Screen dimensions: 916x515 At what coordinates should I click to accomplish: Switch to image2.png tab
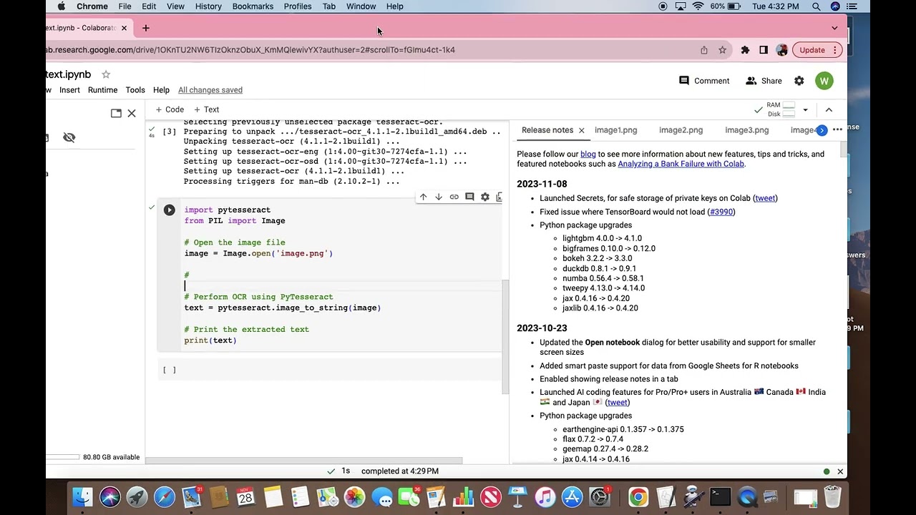(681, 130)
